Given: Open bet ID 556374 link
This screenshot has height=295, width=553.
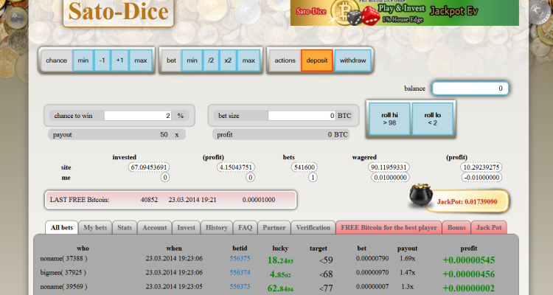Looking at the screenshot, I should pyautogui.click(x=240, y=272).
